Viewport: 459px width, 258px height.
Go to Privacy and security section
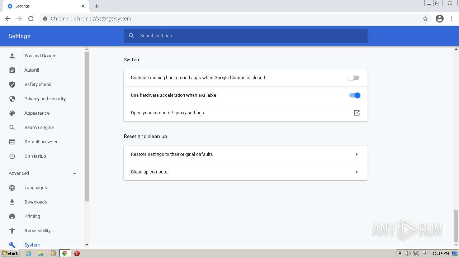pos(45,99)
